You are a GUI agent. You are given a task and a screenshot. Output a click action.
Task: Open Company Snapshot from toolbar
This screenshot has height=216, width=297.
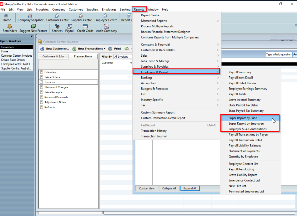[30, 18]
